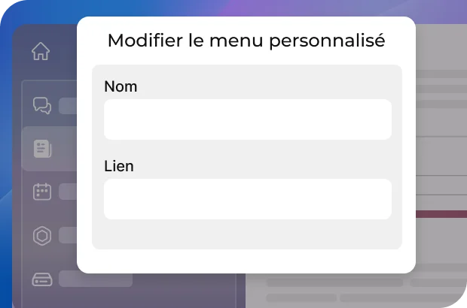Click the "Modifier le menu personnalisé" title
The height and width of the screenshot is (308, 467).
(x=246, y=41)
